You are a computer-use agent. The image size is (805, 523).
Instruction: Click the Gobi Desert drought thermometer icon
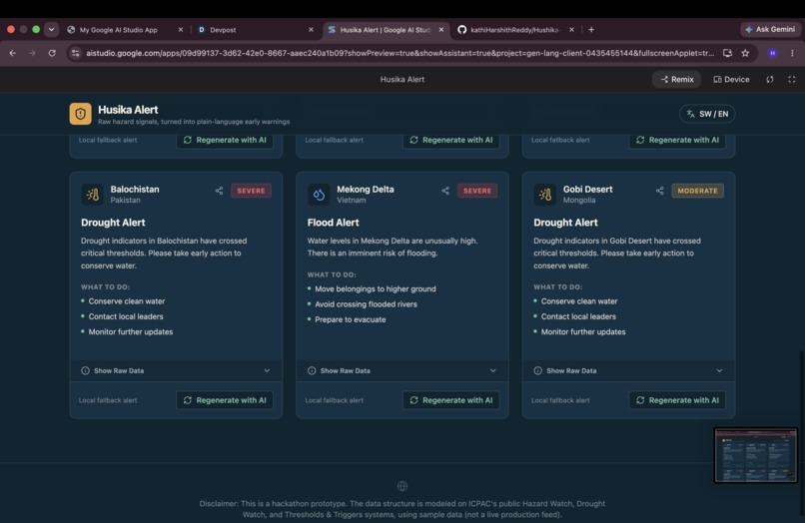tap(544, 195)
